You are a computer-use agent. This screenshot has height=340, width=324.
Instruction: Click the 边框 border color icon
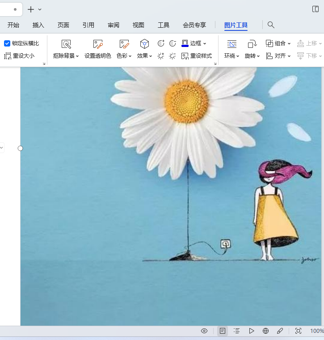[185, 43]
